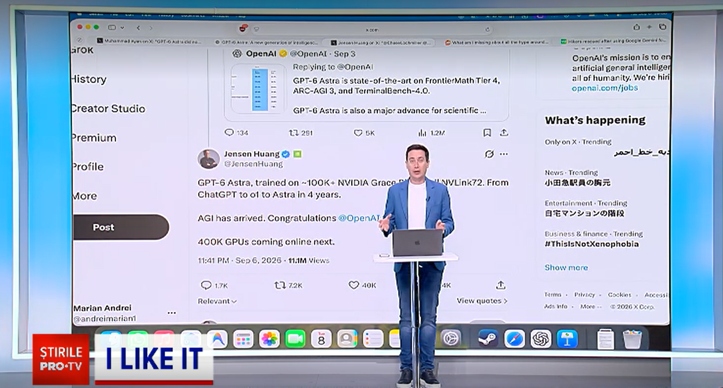Image resolution: width=723 pixels, height=388 pixels.
Task: Go back in Safari
Action: point(138,28)
